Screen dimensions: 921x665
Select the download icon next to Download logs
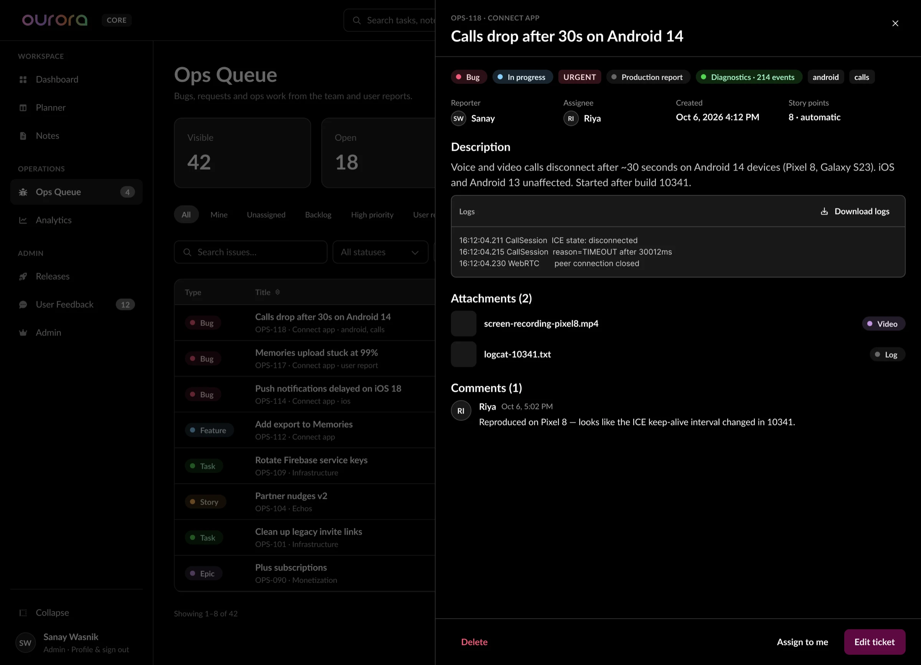(x=824, y=211)
